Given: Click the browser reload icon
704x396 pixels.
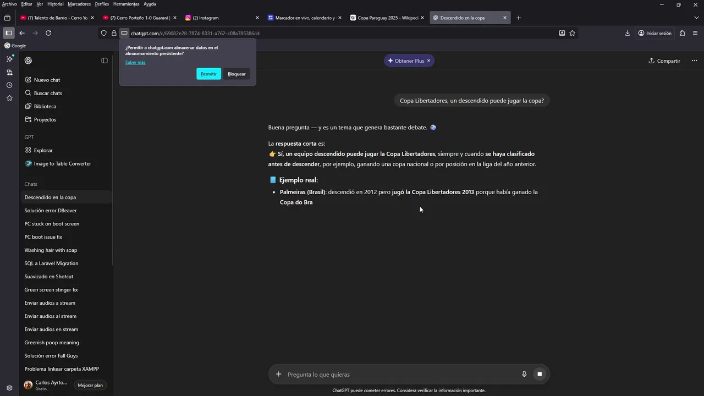Looking at the screenshot, I should [x=48, y=33].
